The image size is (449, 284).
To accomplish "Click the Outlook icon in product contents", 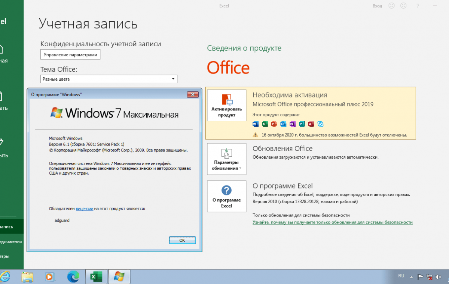I will click(x=283, y=124).
